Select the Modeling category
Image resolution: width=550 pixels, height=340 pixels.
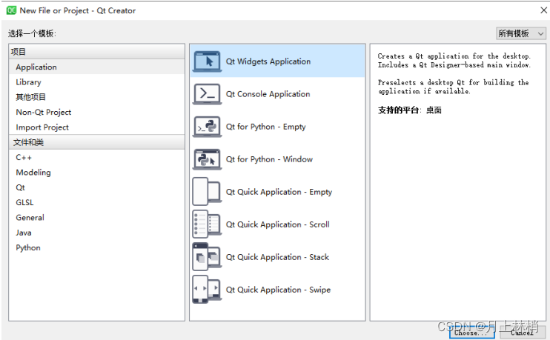click(x=96, y=172)
